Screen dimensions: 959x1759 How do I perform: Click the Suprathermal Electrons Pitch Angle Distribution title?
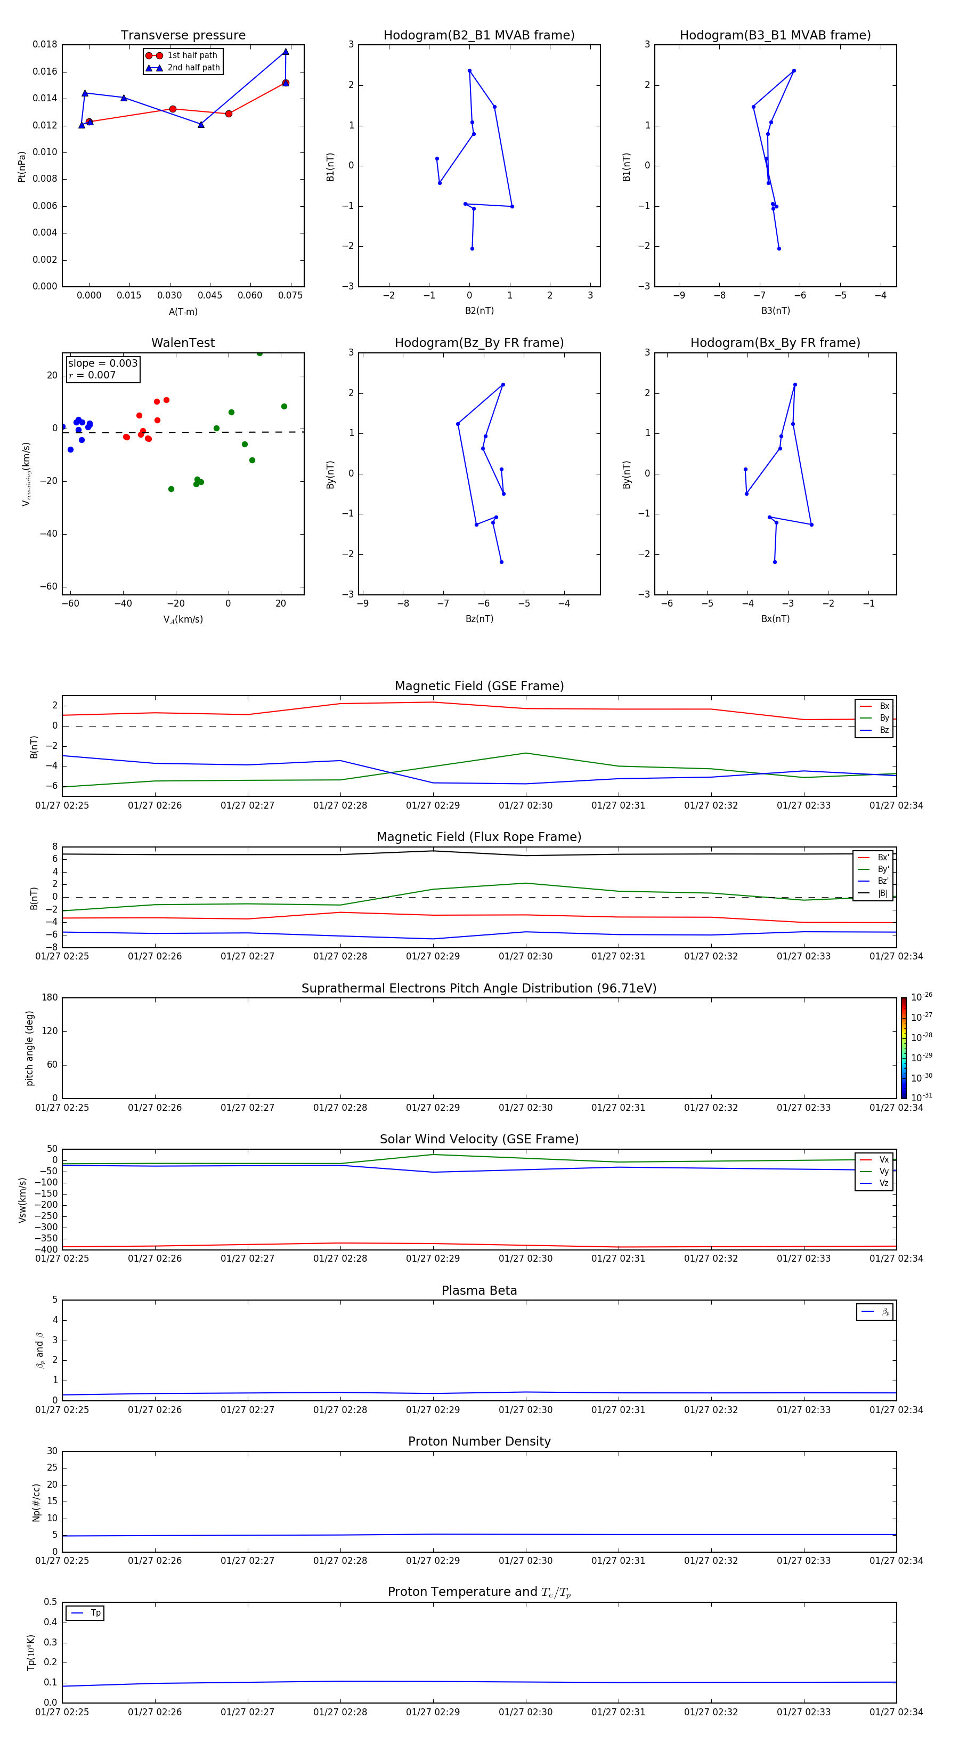pos(479,988)
